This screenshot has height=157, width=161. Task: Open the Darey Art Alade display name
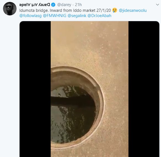pyautogui.click(x=35, y=5)
